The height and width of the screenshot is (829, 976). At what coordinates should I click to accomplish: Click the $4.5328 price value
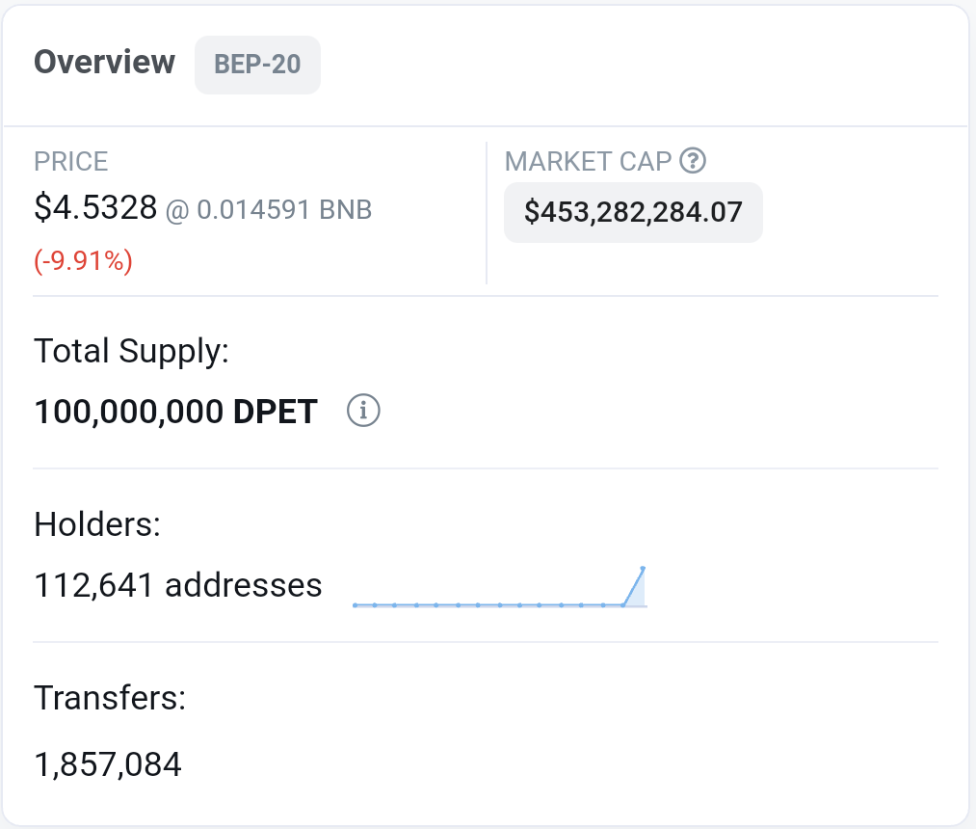pyautogui.click(x=95, y=207)
